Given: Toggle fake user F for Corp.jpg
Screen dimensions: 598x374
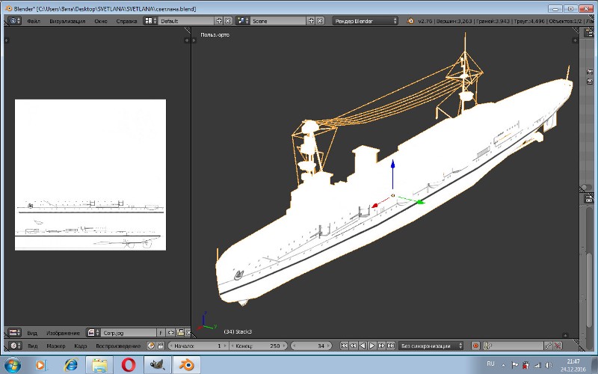Looking at the screenshot, I should (159, 332).
